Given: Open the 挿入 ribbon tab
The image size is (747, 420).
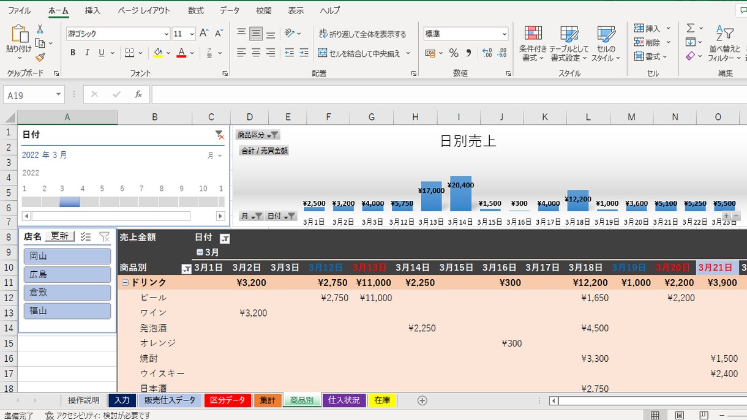Looking at the screenshot, I should (92, 10).
